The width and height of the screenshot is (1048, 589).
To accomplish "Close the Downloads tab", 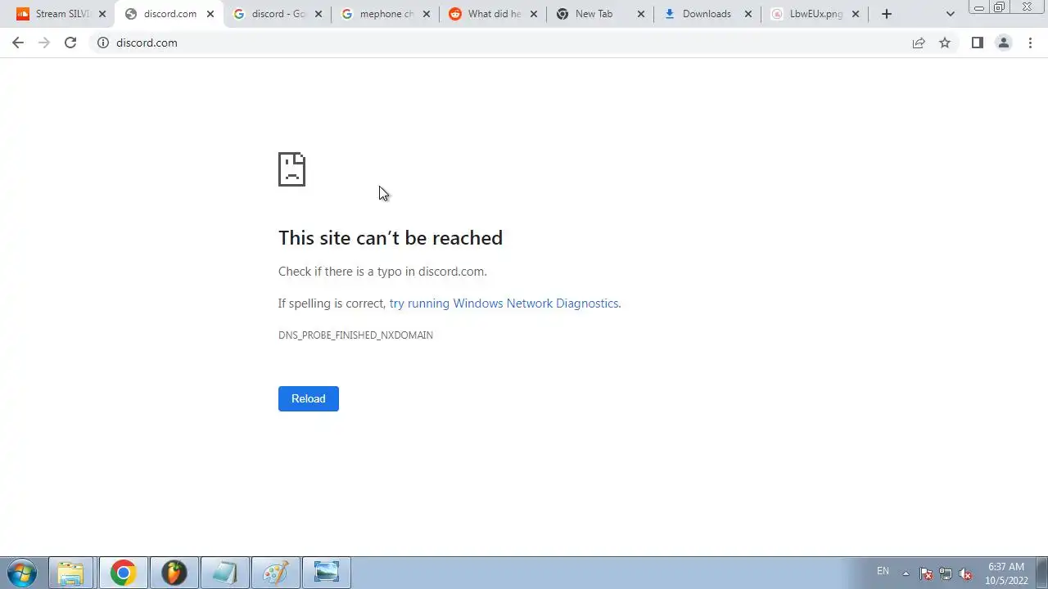I will pyautogui.click(x=748, y=14).
